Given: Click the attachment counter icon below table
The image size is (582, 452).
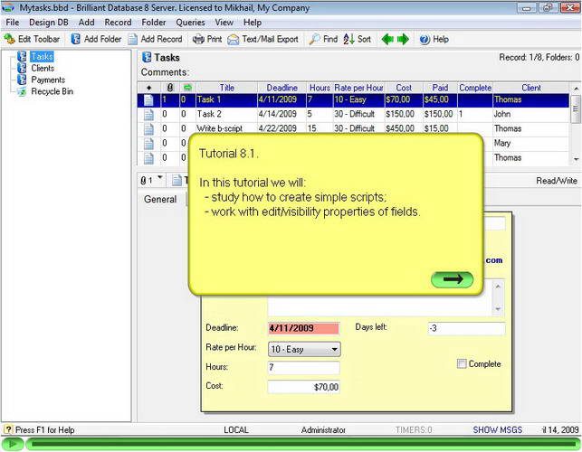Looking at the screenshot, I should [143, 181].
